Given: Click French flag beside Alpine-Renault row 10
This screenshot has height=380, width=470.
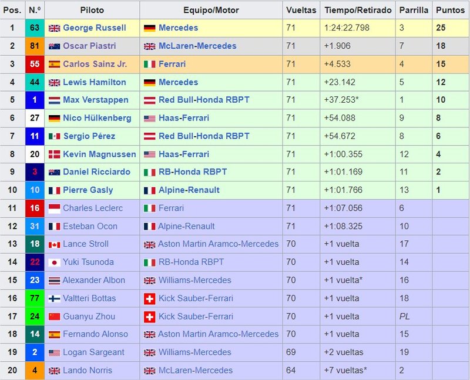Looking at the screenshot, I should click(150, 190).
